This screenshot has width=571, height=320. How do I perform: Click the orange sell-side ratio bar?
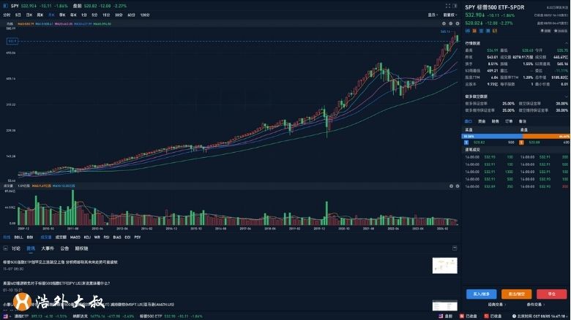546,137
